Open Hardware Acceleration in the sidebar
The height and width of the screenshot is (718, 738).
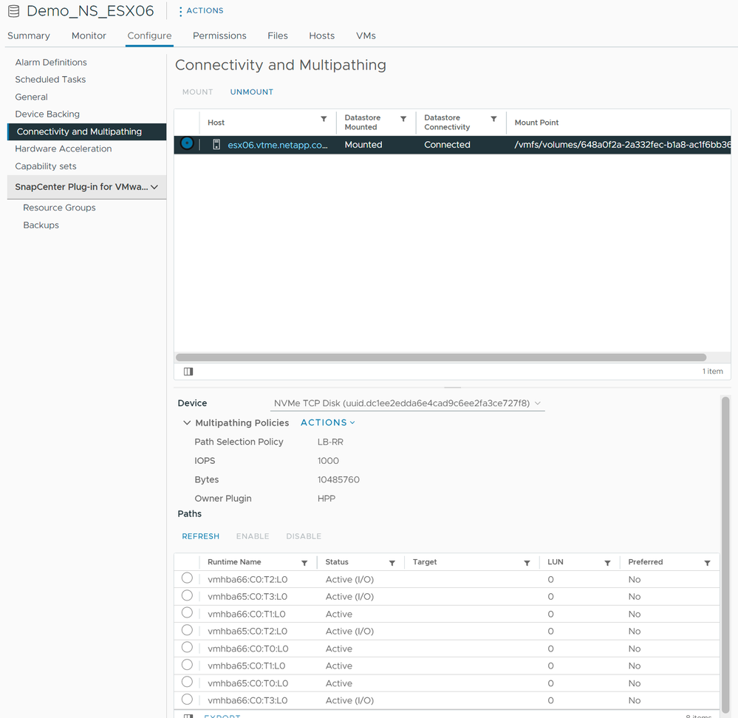click(x=64, y=148)
